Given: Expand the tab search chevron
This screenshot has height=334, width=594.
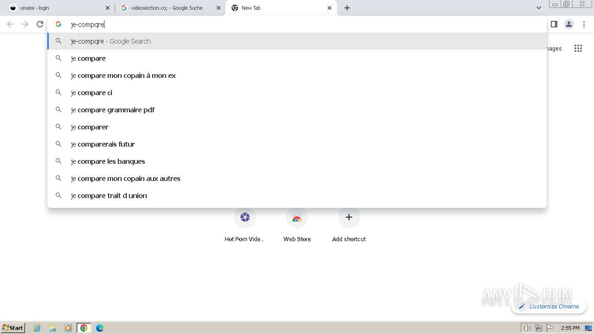Looking at the screenshot, I should coord(539,8).
